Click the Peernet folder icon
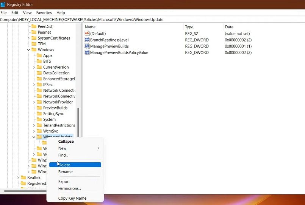Image resolution: width=305 pixels, height=205 pixels. pyautogui.click(x=34, y=32)
